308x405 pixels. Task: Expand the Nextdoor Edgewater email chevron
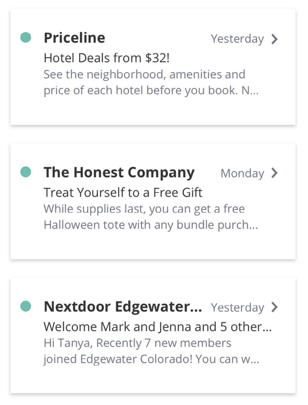[x=275, y=307]
